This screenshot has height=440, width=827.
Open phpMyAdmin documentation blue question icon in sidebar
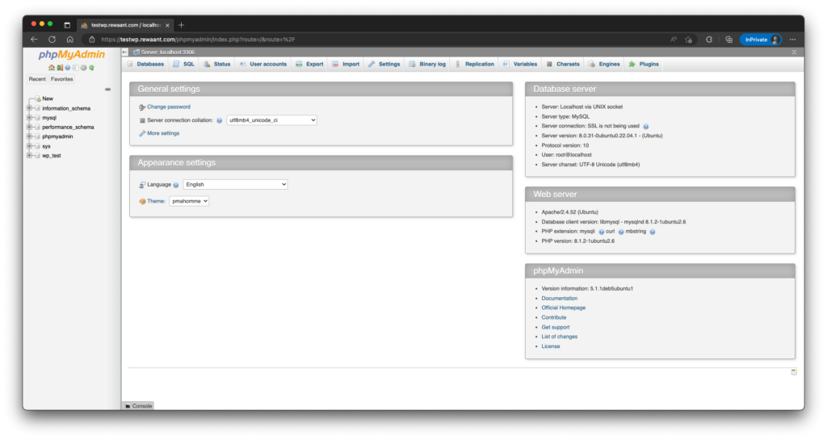tap(68, 68)
